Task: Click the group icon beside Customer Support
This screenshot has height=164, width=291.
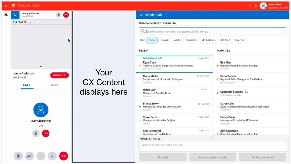Action: (246, 92)
